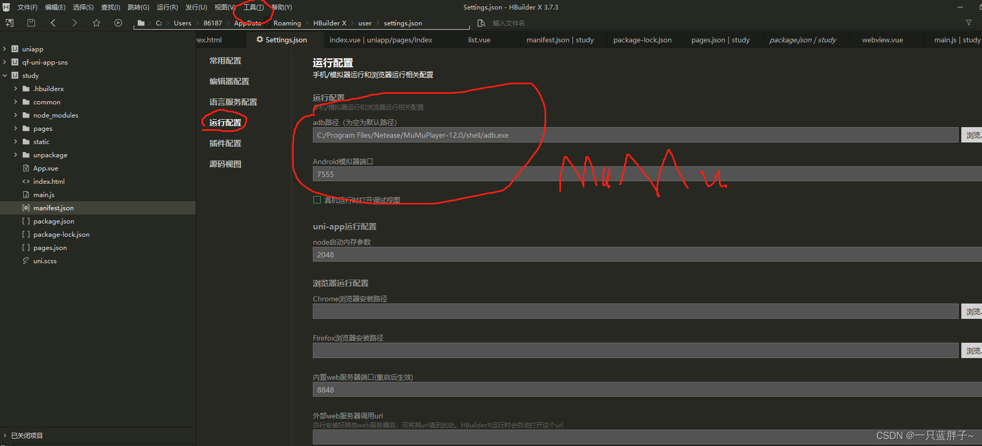Click the node_modules folder icon
The image size is (982, 446).
(26, 115)
